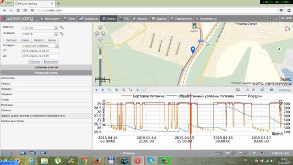Screen dimensions: 293x165
Task: Move chart left with back arrow
Action: tap(96, 90)
